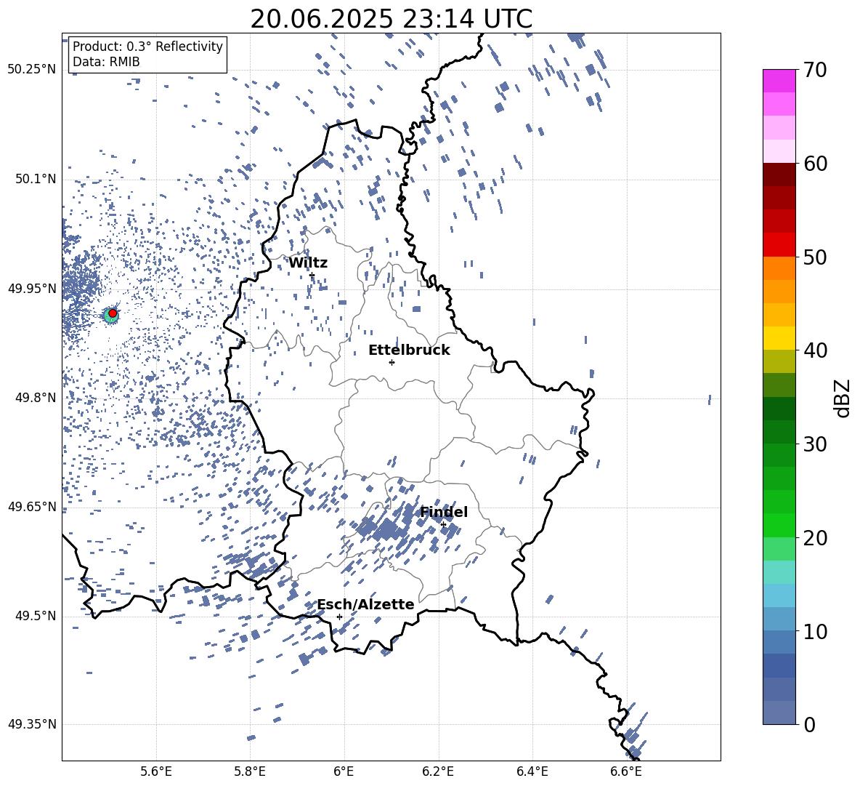
Task: Click the 6°E longitude label
Action: pos(344,771)
